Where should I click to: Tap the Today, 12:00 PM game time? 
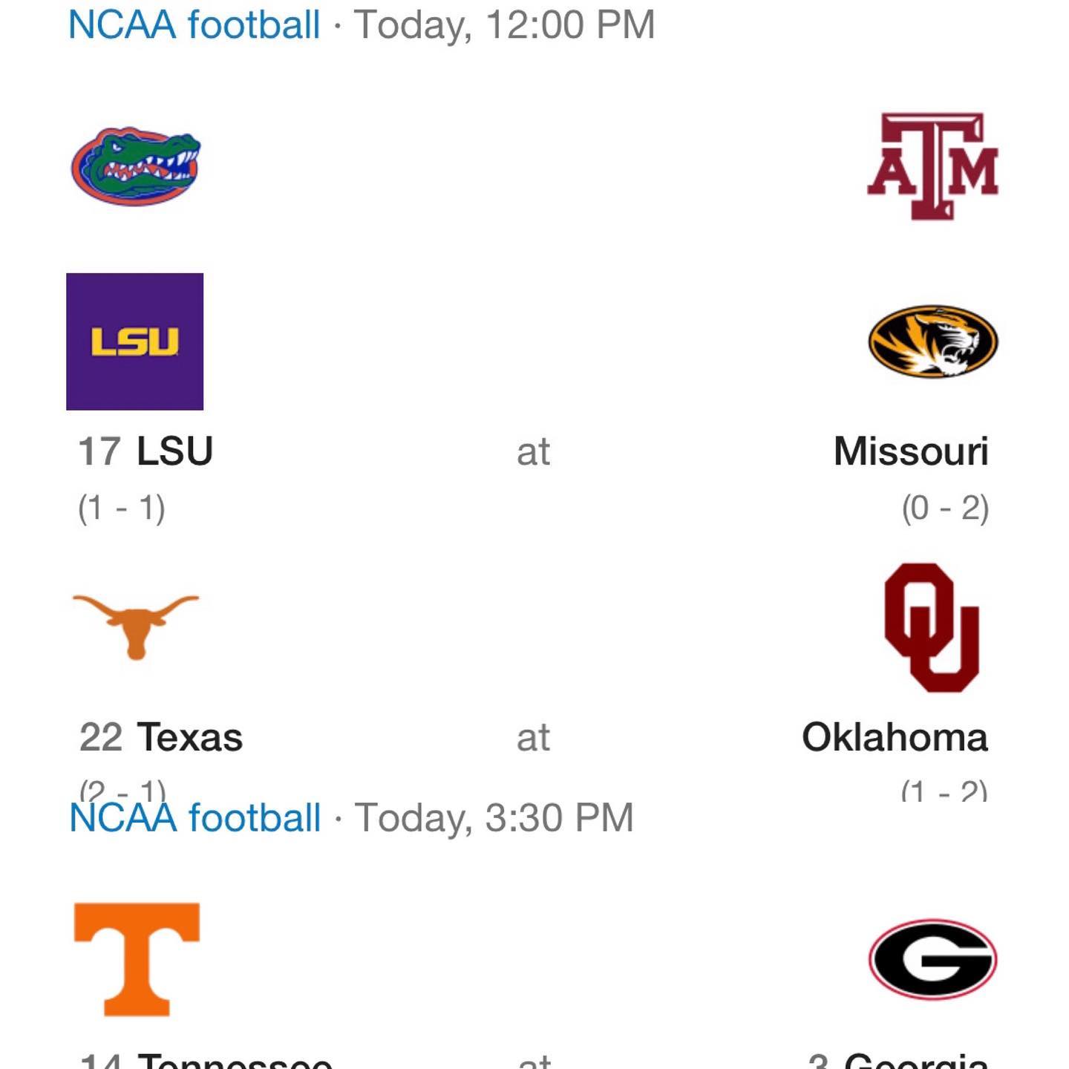click(504, 26)
